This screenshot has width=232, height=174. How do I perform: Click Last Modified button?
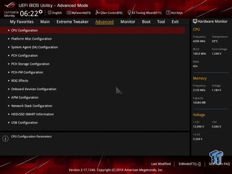(161, 164)
